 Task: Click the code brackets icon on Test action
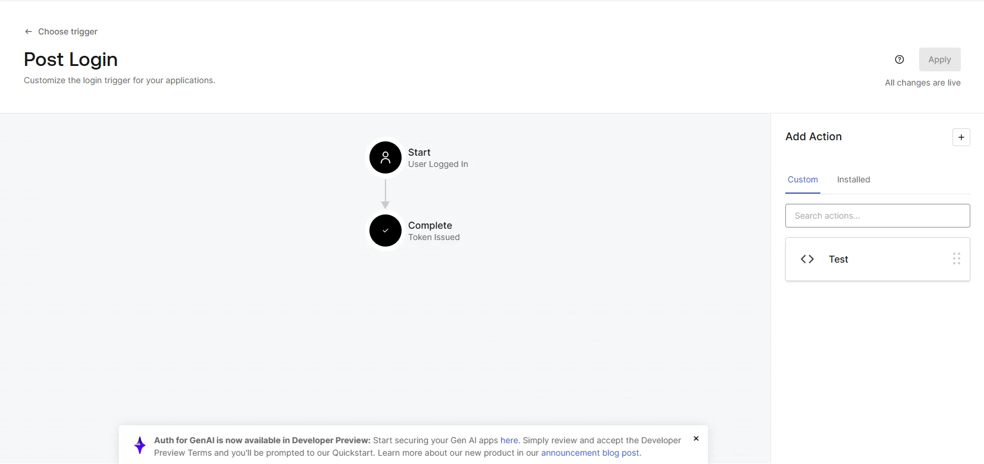[807, 259]
